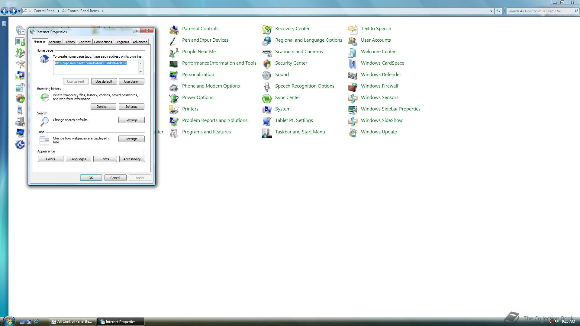Switch to the Advanced tab
The height and width of the screenshot is (326, 580).
[x=140, y=42]
